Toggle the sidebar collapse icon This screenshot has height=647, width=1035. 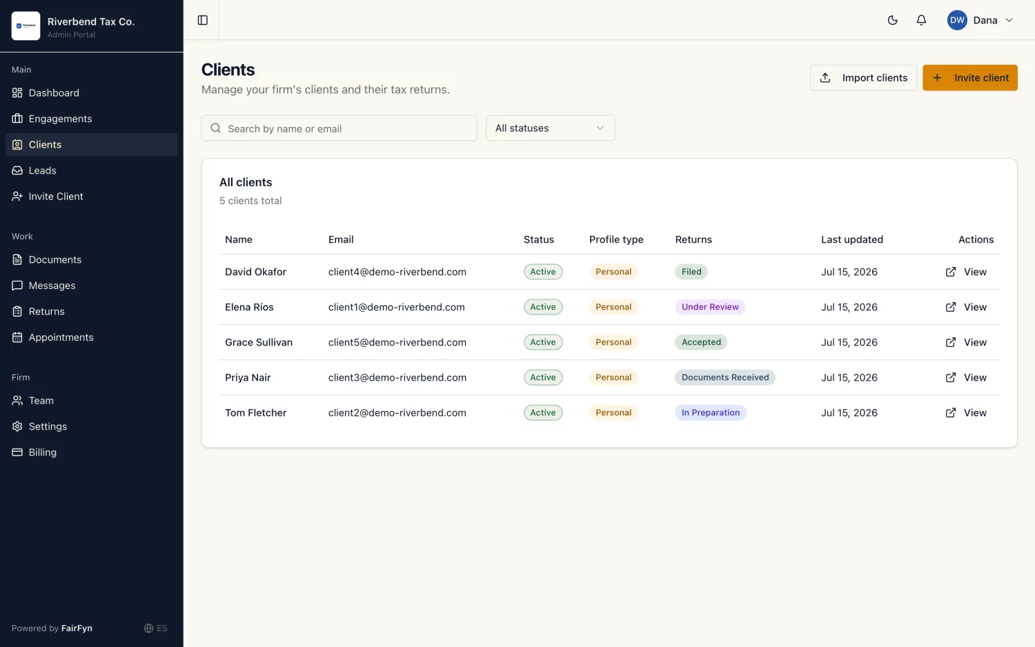(x=203, y=20)
